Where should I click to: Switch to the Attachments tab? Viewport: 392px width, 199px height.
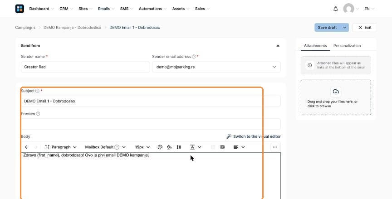[315, 46]
